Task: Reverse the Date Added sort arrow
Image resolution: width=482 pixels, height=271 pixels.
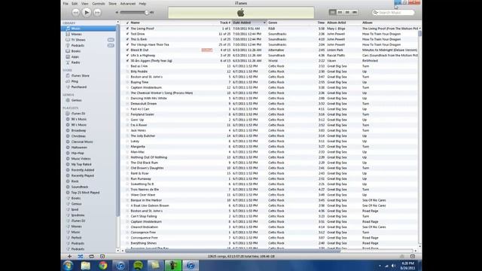Action: point(264,23)
